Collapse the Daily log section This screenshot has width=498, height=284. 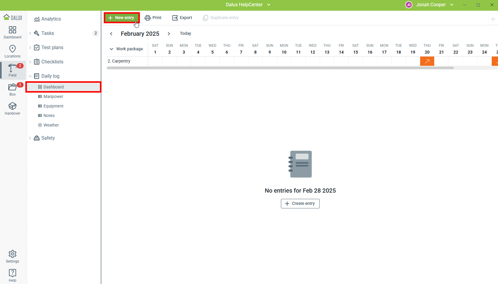(x=30, y=76)
